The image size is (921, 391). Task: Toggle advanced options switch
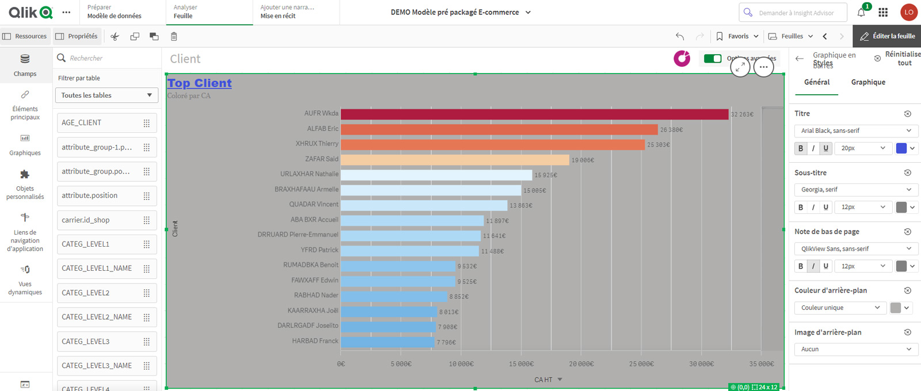(713, 59)
